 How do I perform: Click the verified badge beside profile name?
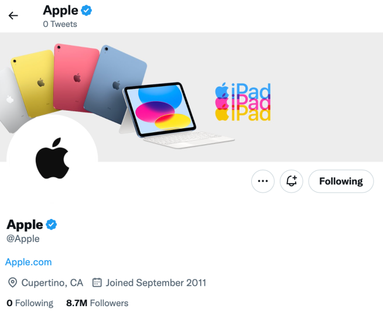tap(52, 225)
